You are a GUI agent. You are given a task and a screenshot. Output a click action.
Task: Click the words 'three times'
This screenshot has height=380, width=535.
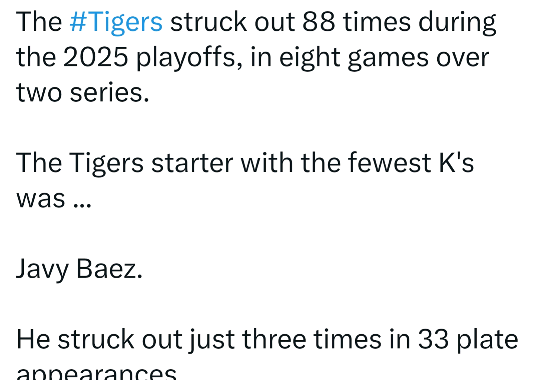(x=312, y=339)
